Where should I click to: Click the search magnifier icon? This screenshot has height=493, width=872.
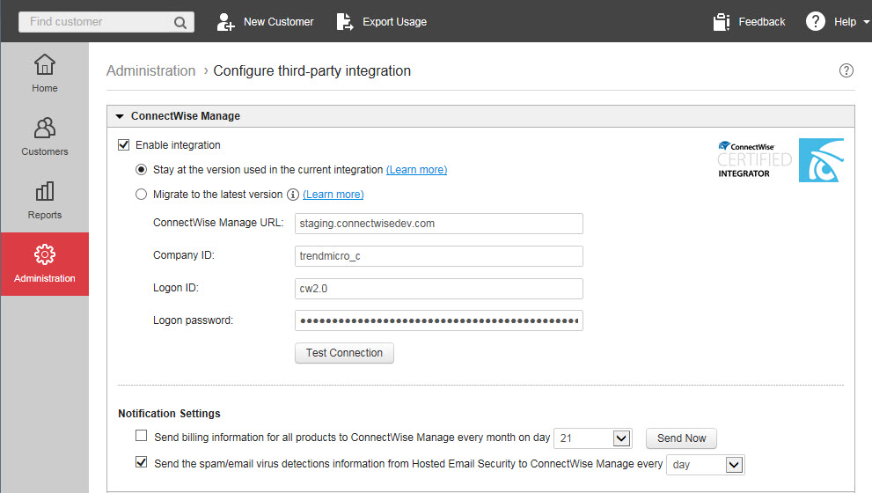pyautogui.click(x=180, y=22)
